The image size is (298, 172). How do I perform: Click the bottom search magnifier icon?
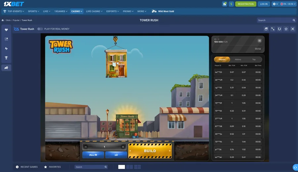tap(106, 167)
